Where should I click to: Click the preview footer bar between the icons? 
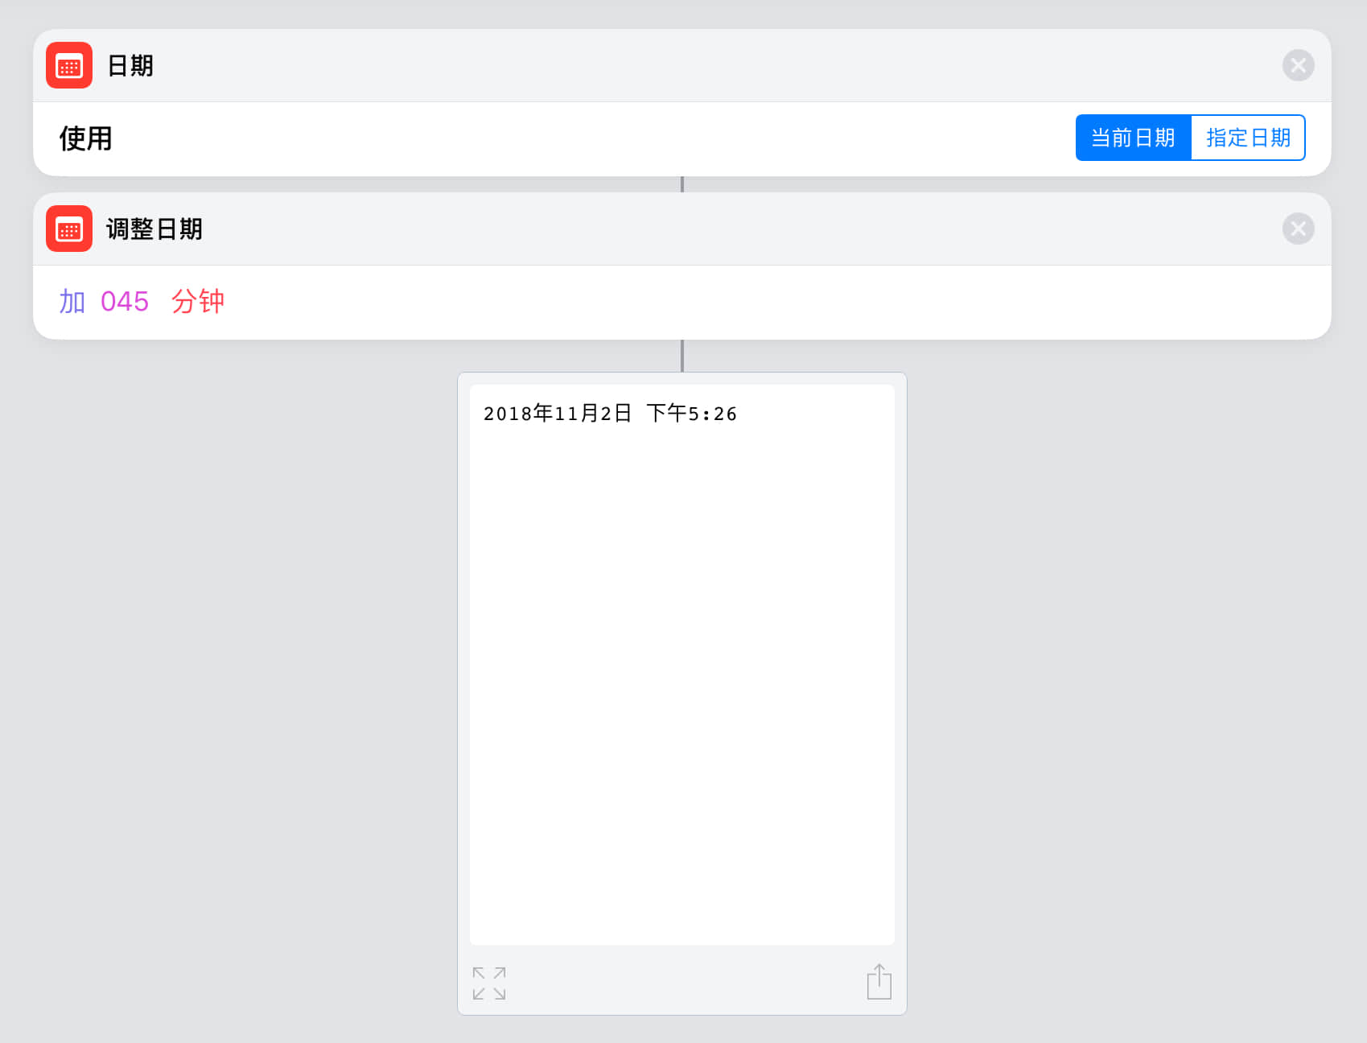(684, 982)
